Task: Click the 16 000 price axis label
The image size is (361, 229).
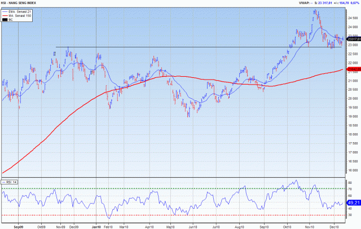Action: [354, 170]
